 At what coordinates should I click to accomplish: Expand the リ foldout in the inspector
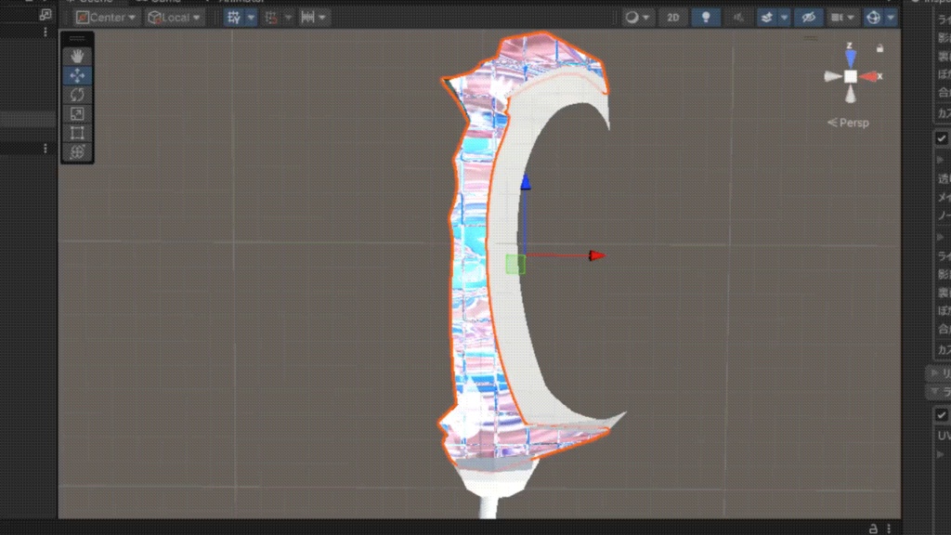click(934, 372)
